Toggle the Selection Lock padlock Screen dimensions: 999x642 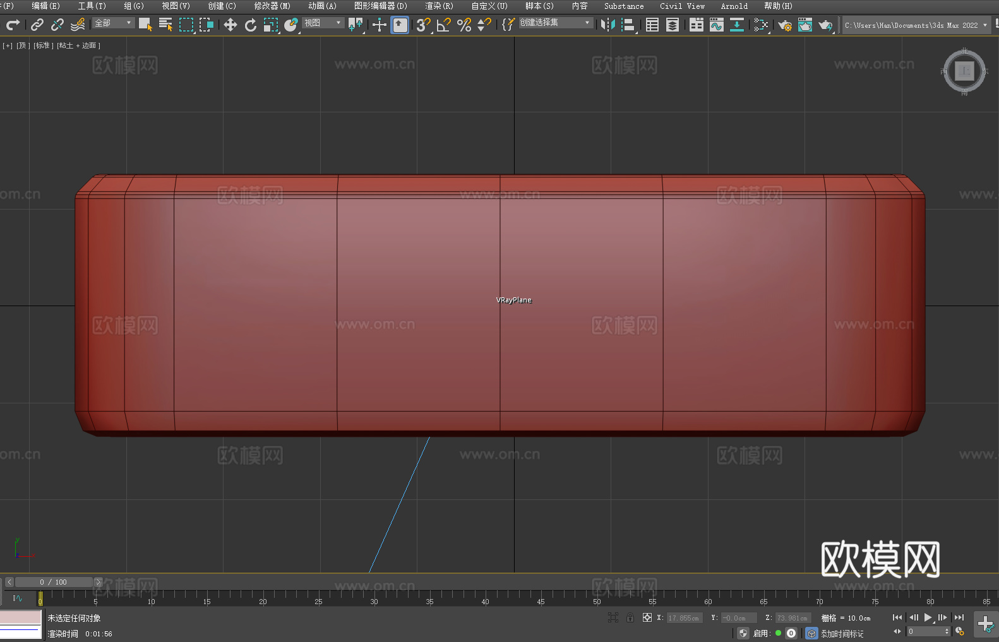tap(630, 617)
